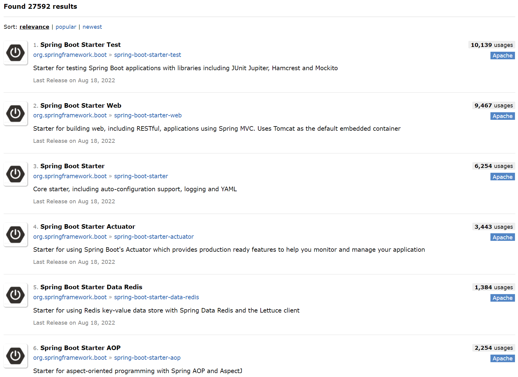Click the Apache license tag for Data Redis
The image size is (518, 377).
point(503,298)
